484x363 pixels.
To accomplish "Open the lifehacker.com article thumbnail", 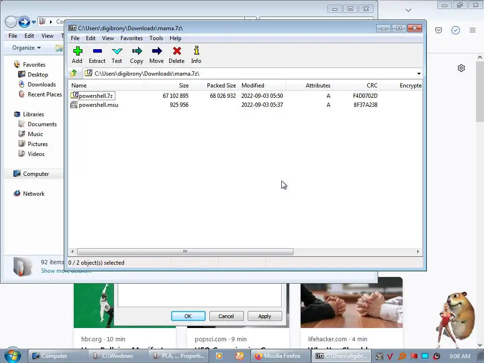I will (352, 302).
